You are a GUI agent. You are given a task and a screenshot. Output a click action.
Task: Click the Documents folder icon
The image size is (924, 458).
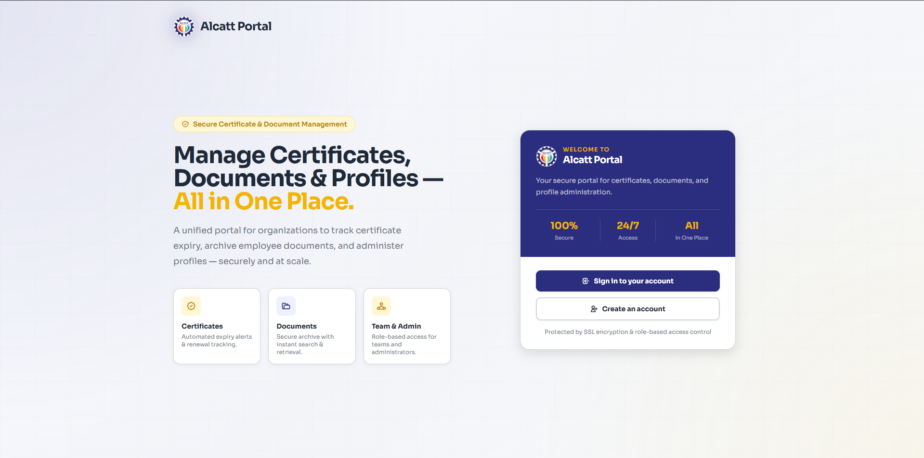click(x=286, y=306)
